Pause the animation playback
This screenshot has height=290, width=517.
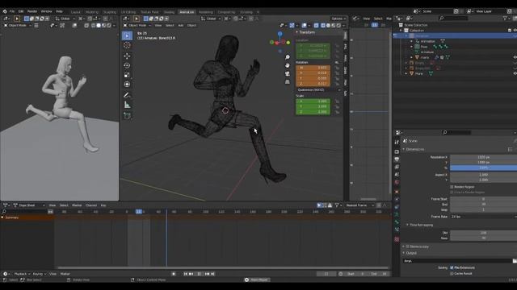click(199, 274)
